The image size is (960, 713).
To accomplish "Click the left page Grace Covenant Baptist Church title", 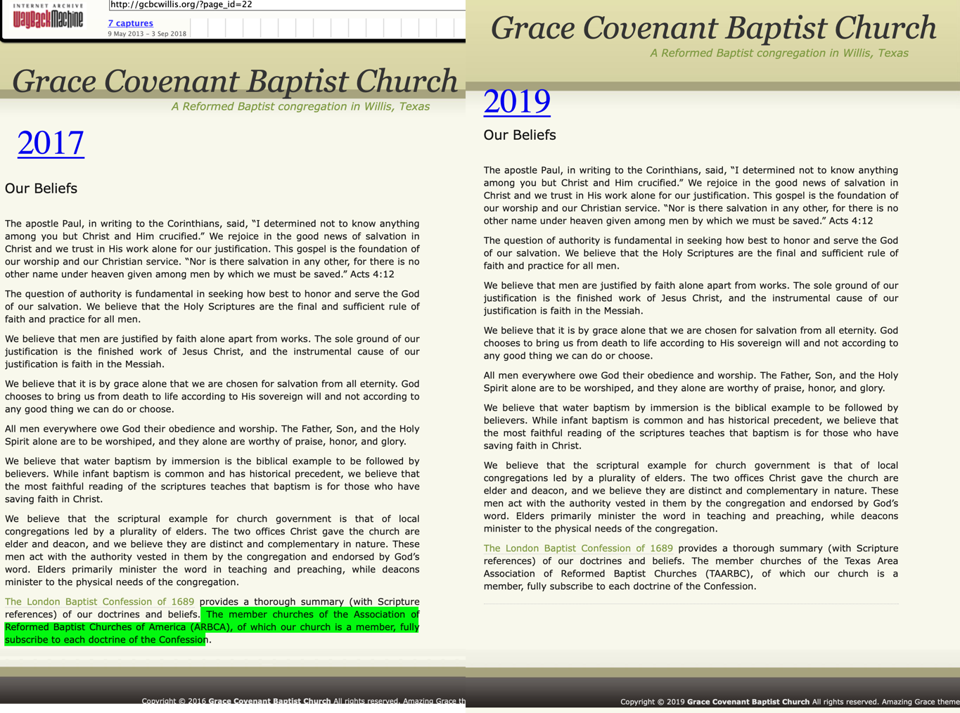I will pyautogui.click(x=234, y=81).
